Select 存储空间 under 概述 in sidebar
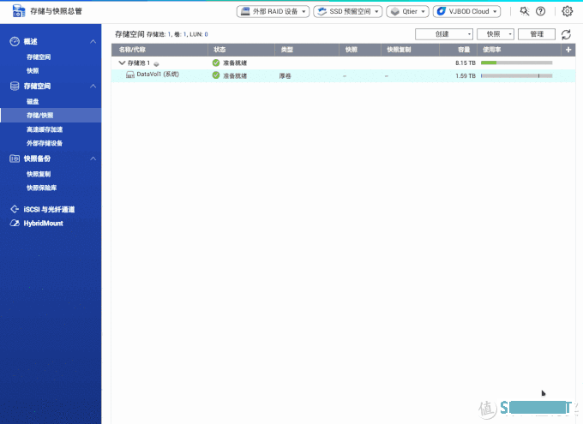 pyautogui.click(x=39, y=57)
